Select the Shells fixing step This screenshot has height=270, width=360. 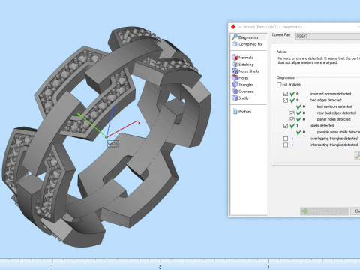coord(240,98)
